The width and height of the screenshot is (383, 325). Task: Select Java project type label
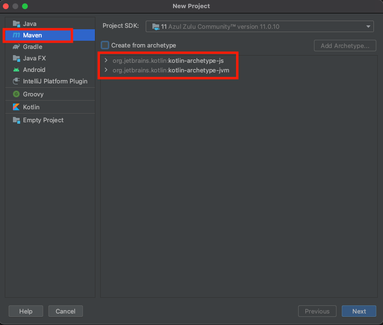(30, 23)
